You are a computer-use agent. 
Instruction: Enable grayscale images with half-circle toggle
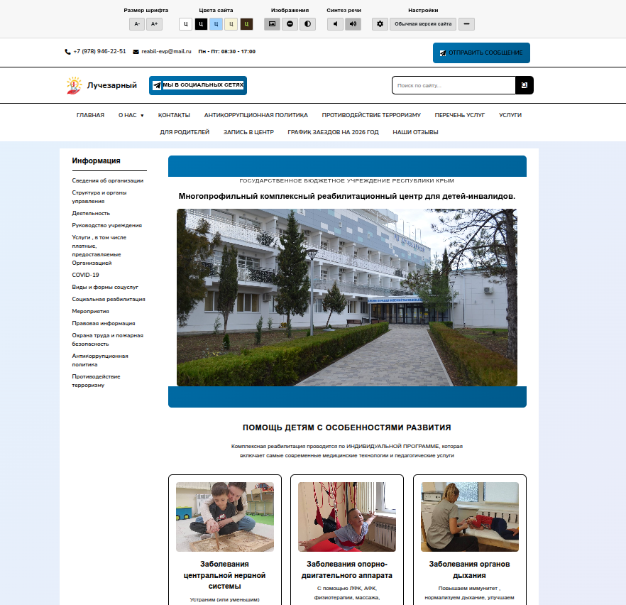point(307,24)
